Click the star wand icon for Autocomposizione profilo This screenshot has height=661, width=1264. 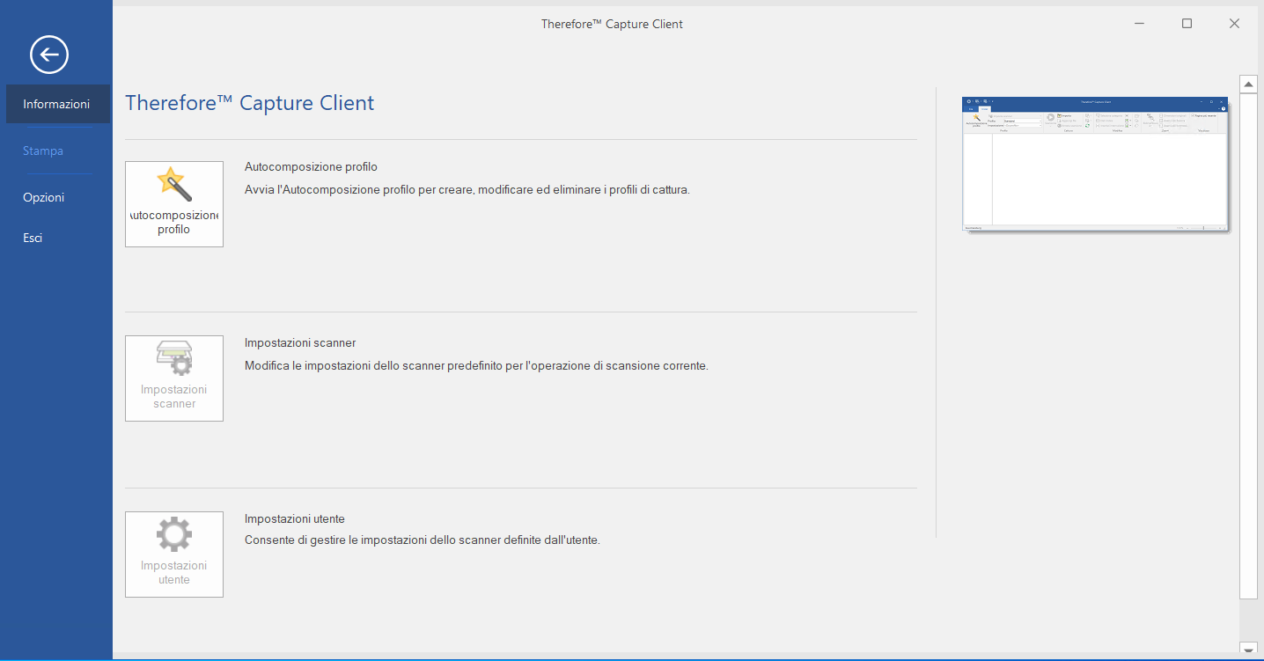pyautogui.click(x=173, y=185)
